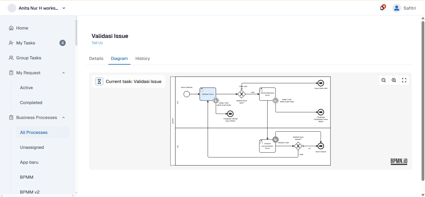Click the My Tasks clipboard icon

11,43
